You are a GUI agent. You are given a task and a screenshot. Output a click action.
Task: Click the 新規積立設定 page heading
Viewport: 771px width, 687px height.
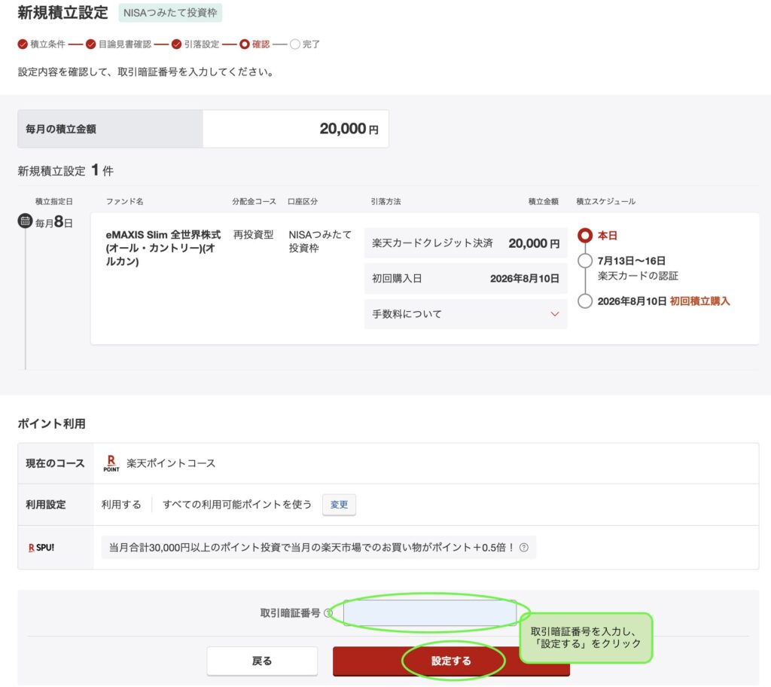(x=63, y=13)
